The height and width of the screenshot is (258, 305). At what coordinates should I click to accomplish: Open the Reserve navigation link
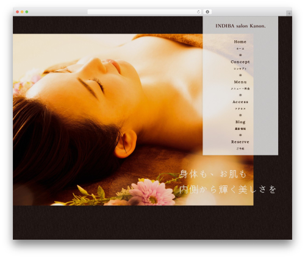pos(240,142)
